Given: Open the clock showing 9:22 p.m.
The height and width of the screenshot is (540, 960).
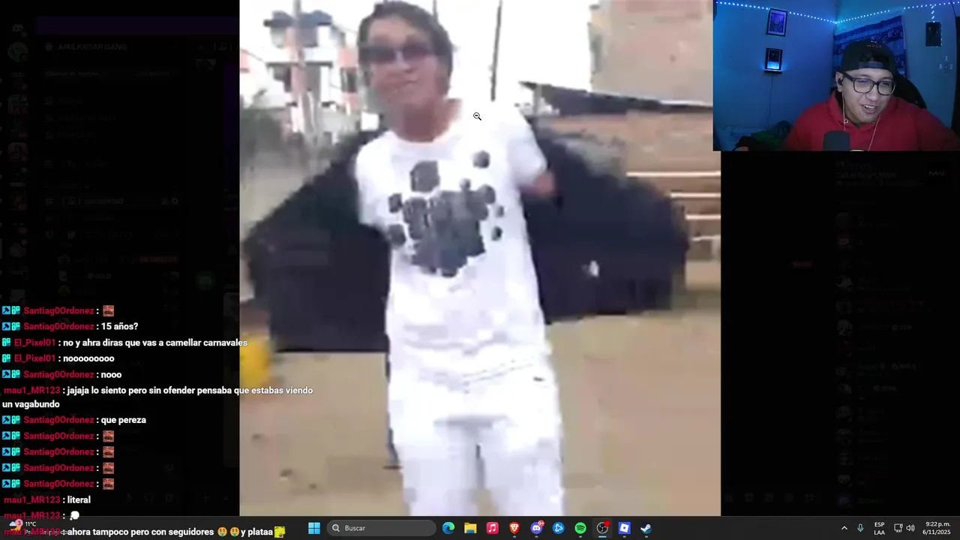Looking at the screenshot, I should click(937, 528).
